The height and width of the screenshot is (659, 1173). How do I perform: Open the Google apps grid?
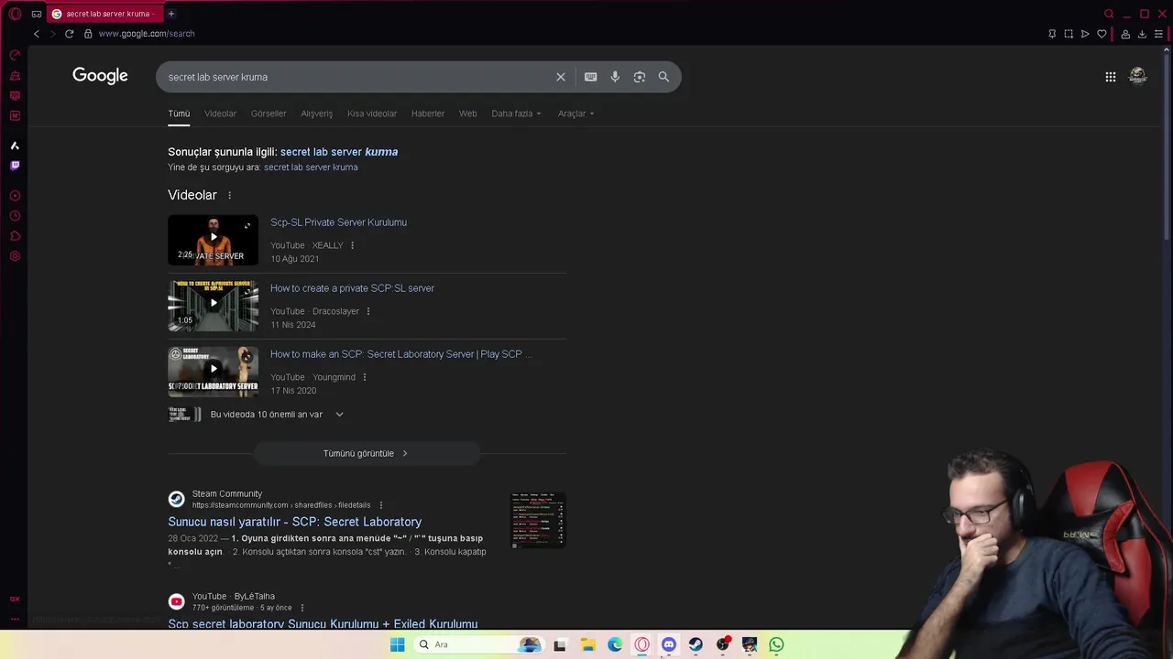pyautogui.click(x=1111, y=77)
